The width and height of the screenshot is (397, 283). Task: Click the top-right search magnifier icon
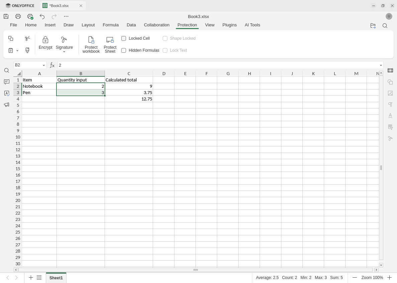tap(385, 26)
